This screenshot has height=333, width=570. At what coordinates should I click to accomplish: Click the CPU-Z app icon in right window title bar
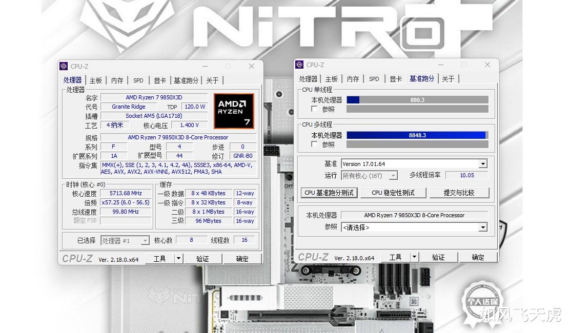click(299, 65)
